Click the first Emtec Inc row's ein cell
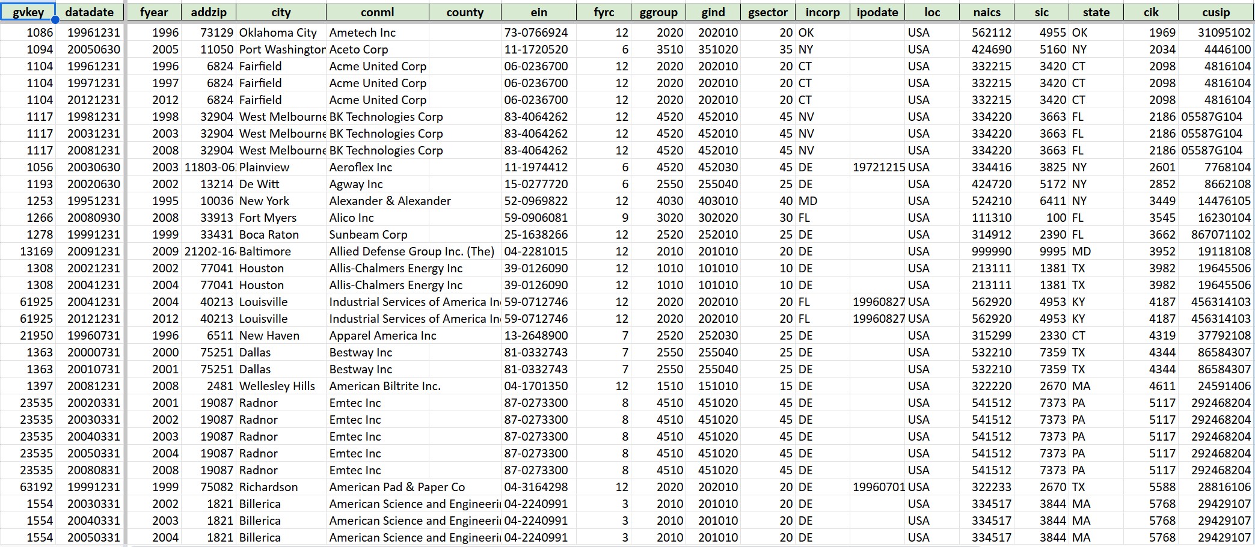This screenshot has width=1255, height=547. pyautogui.click(x=535, y=403)
